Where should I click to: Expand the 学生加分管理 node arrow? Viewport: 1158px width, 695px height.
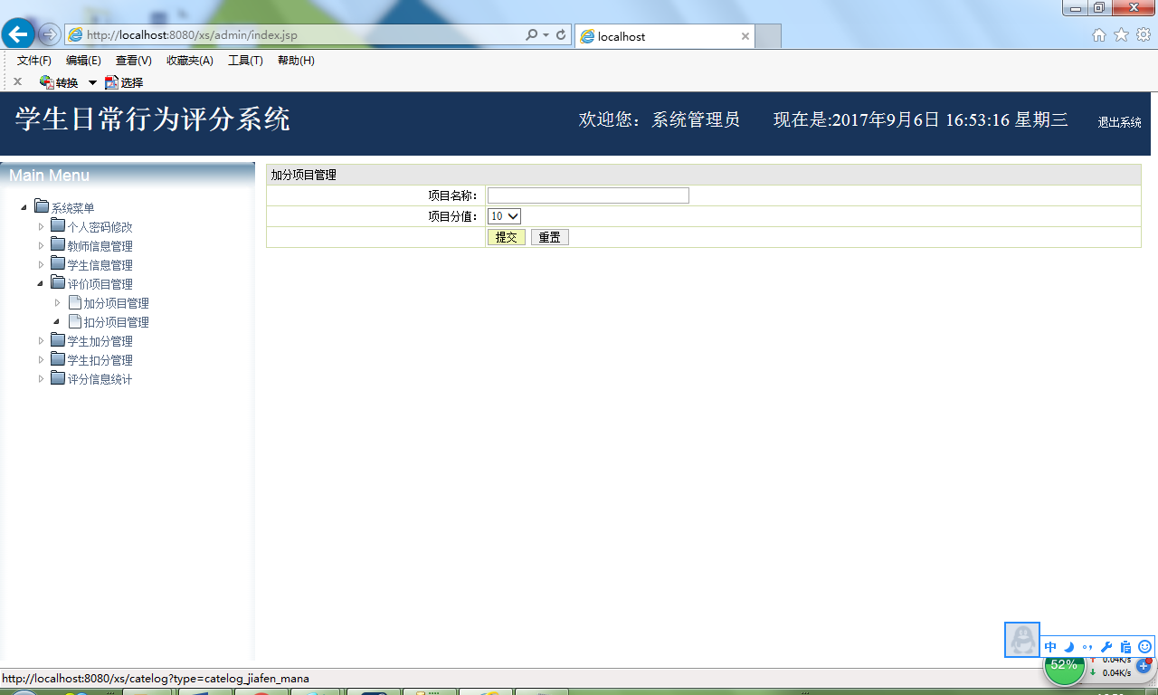[x=41, y=340]
